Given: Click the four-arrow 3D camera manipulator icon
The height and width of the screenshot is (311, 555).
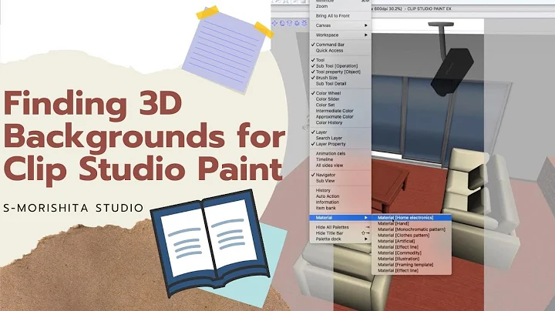Looking at the screenshot, I should (274, 23).
